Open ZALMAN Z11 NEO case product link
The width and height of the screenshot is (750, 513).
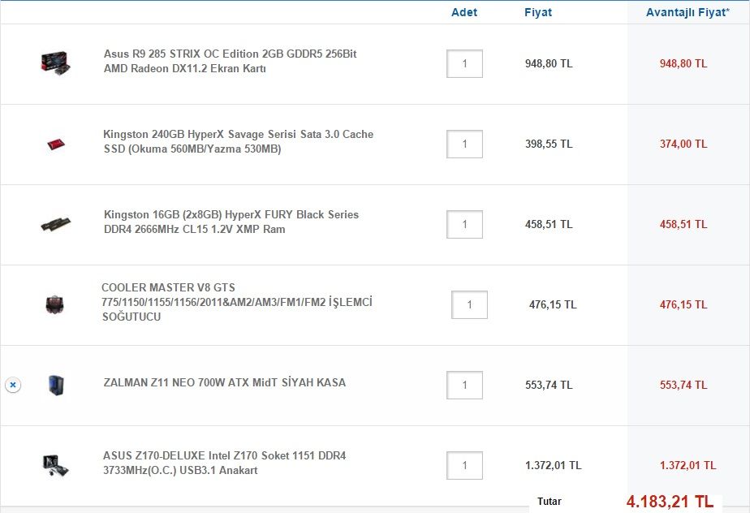(224, 382)
